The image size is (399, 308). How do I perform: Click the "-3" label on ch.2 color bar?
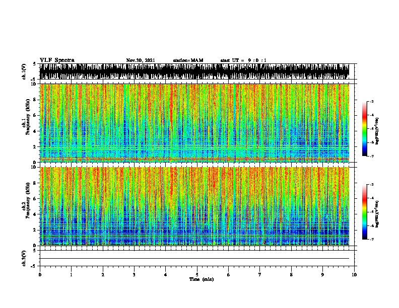click(372, 185)
